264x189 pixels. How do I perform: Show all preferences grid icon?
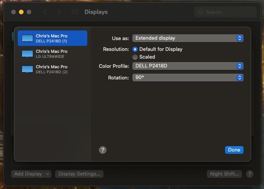pyautogui.click(x=75, y=12)
